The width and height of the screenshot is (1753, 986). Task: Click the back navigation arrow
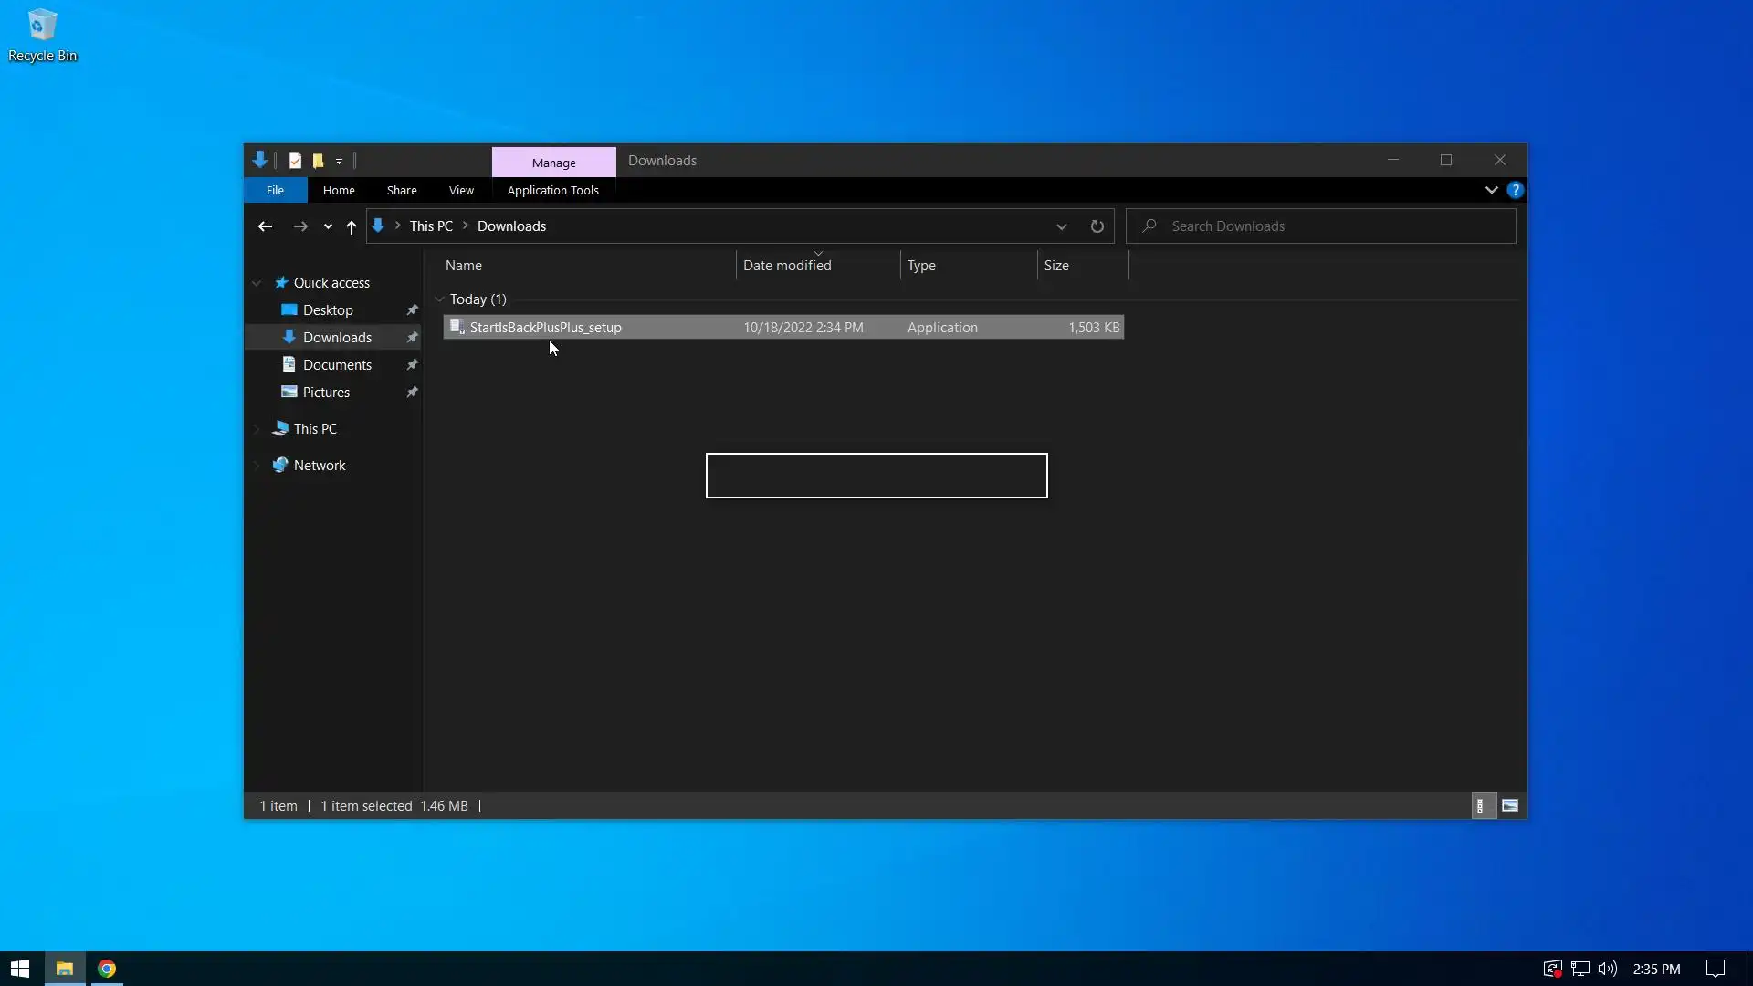pos(265,226)
